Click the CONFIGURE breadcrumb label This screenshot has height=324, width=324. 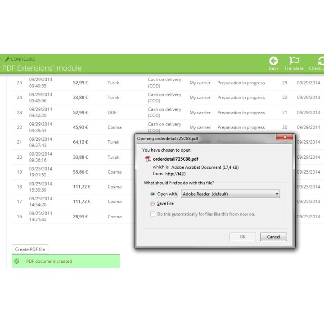point(23,59)
